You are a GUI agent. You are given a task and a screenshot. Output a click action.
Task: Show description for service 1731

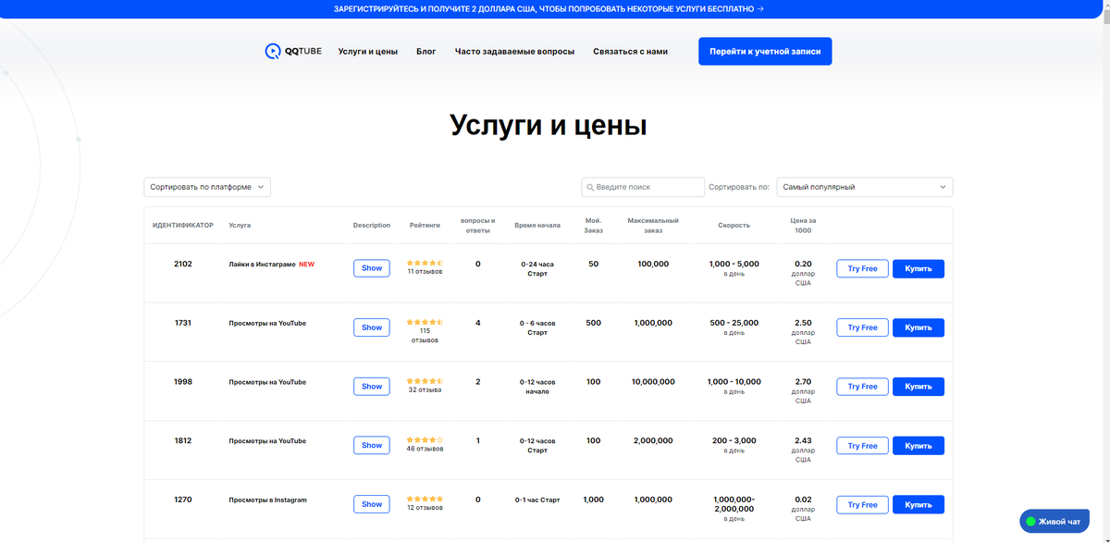[x=372, y=327]
